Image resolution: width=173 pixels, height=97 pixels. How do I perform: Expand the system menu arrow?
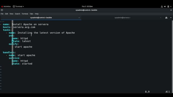[171, 6]
